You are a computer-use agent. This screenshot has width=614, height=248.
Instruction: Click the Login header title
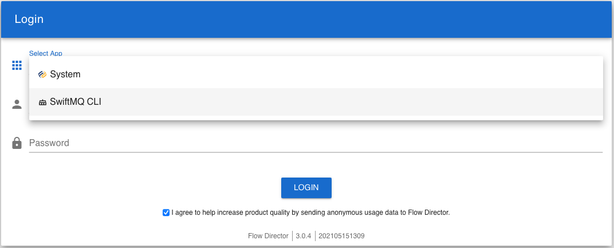pos(29,19)
